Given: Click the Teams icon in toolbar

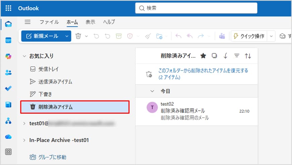Looking at the screenshot, I should point(222,36).
